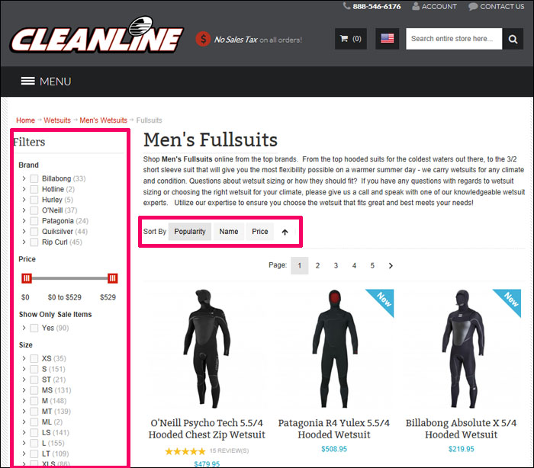Click the O'Neill Psycho Tech wetsuit image
This screenshot has height=468, width=534.
click(207, 348)
